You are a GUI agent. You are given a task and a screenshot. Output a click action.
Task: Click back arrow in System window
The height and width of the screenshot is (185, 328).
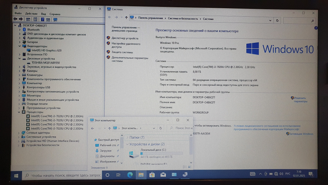110,17
